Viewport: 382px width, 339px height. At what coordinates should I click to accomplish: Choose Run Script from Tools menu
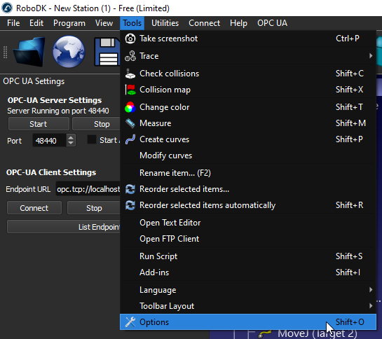[248, 256]
